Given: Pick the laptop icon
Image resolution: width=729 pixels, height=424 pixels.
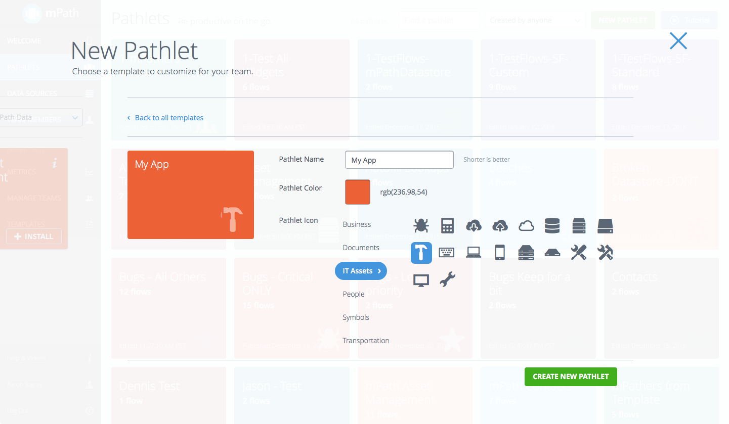Looking at the screenshot, I should click(474, 252).
